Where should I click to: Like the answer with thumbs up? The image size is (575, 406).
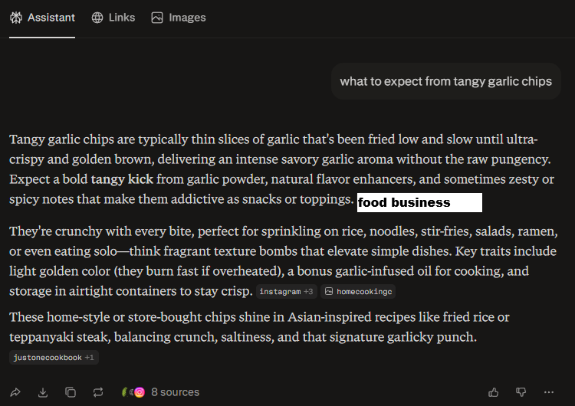(494, 392)
